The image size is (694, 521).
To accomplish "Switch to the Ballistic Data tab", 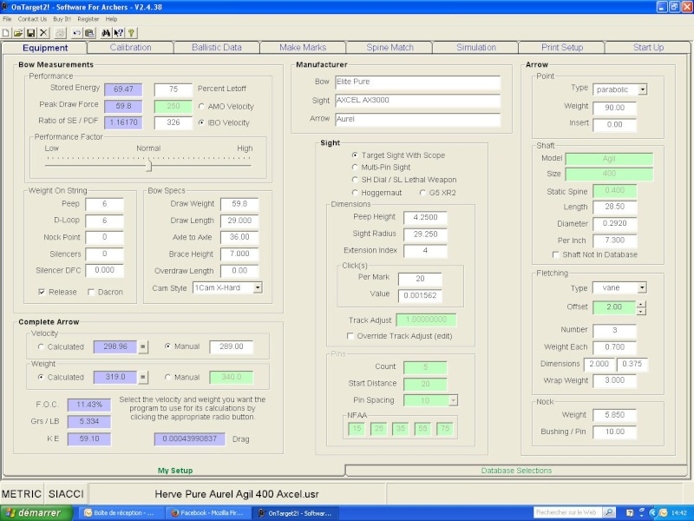I will (x=217, y=48).
